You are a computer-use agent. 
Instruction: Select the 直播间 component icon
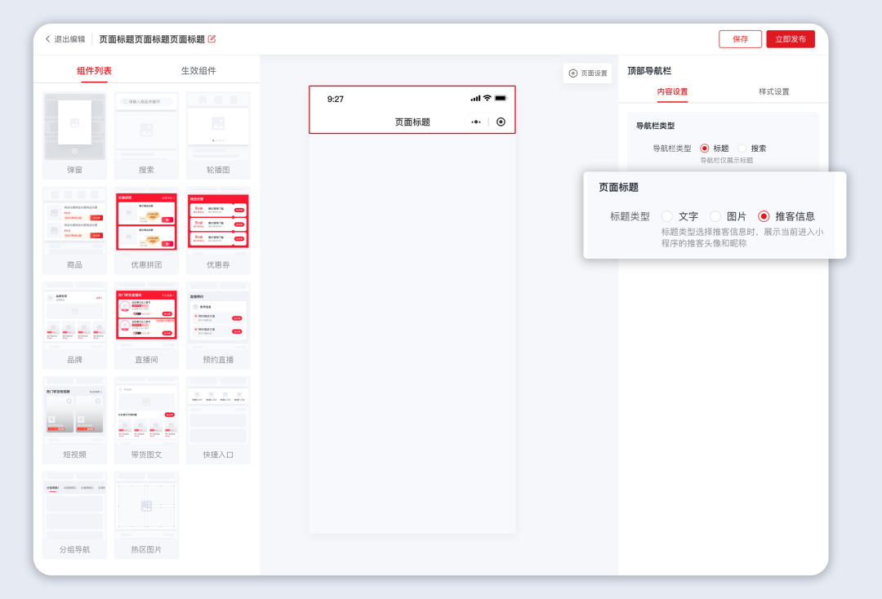[146, 317]
